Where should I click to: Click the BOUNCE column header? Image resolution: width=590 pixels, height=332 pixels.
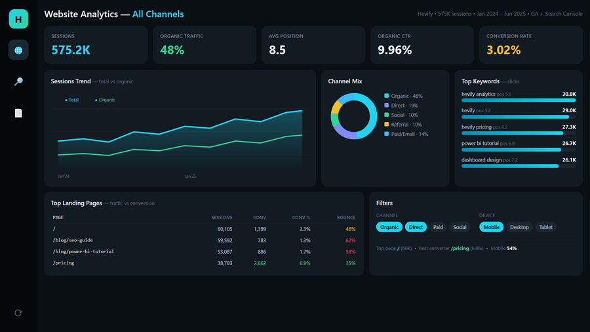[x=346, y=218]
